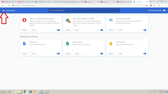This screenshot has width=168, height=94.
Task: Switch to the Pinterest tab
Action: click(91, 2)
